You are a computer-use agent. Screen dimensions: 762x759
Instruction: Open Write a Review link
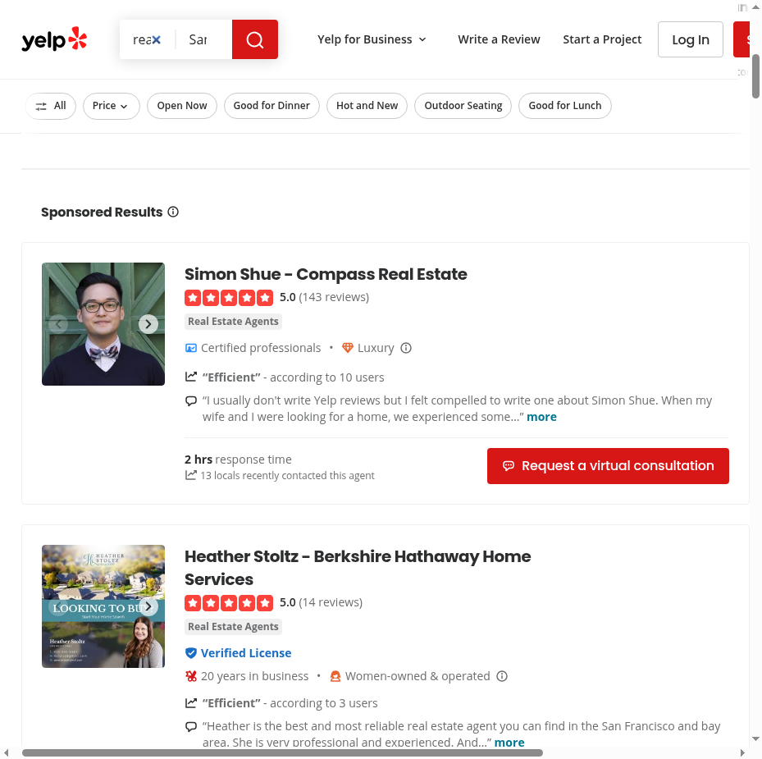click(499, 39)
